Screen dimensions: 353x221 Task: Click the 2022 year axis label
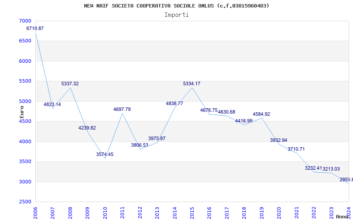click(314, 213)
